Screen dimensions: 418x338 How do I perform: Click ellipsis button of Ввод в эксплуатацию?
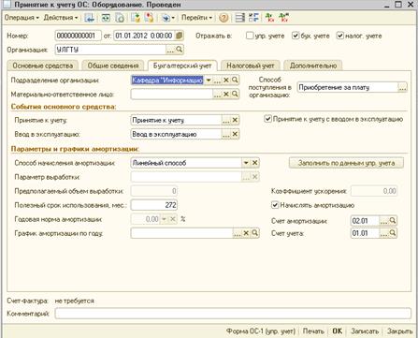pyautogui.click(x=226, y=134)
